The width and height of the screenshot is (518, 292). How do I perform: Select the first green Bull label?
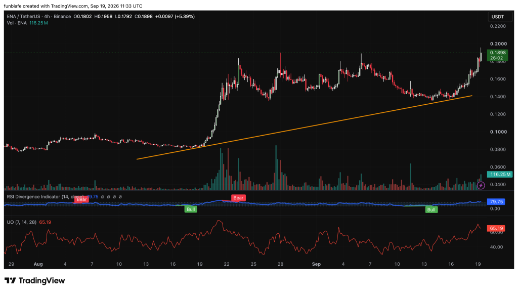point(191,209)
